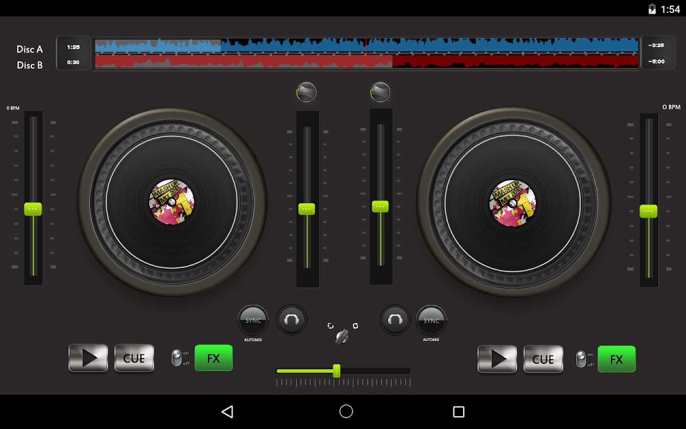This screenshot has height=429, width=686.
Task: Toggle the left deck FX on/off switch
Action: [x=176, y=358]
